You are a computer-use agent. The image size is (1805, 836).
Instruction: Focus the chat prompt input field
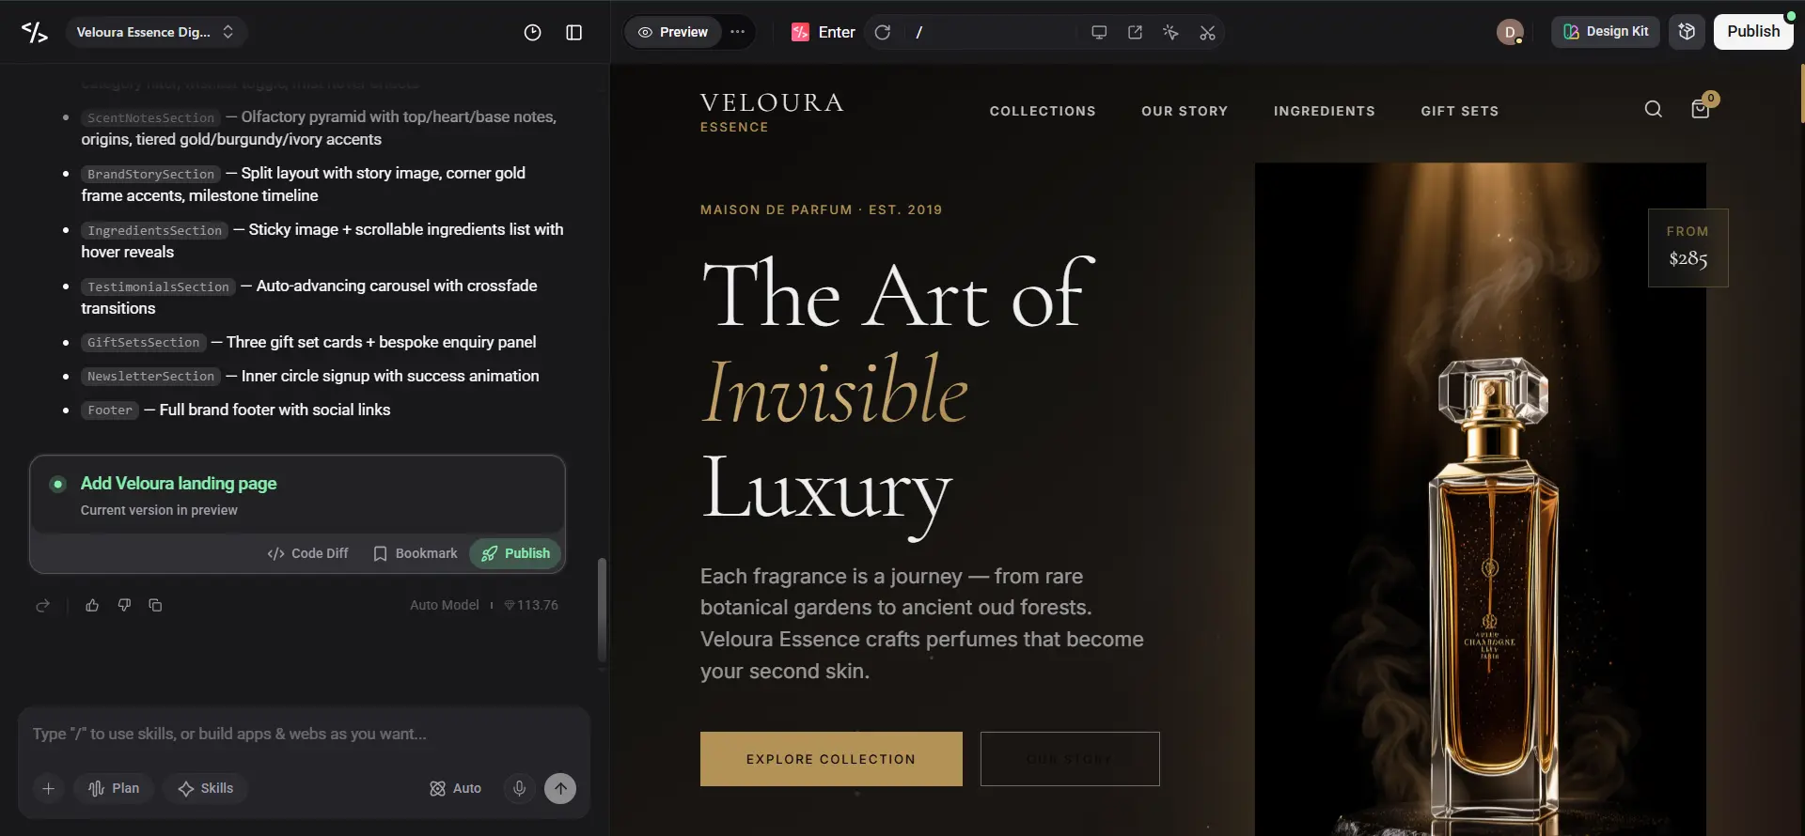(x=303, y=734)
